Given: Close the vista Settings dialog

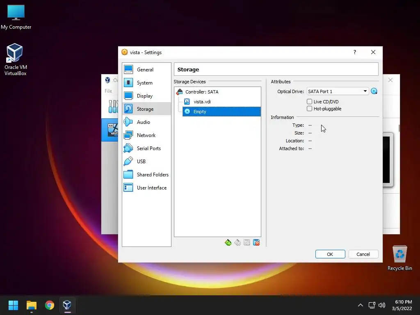Looking at the screenshot, I should (x=373, y=52).
